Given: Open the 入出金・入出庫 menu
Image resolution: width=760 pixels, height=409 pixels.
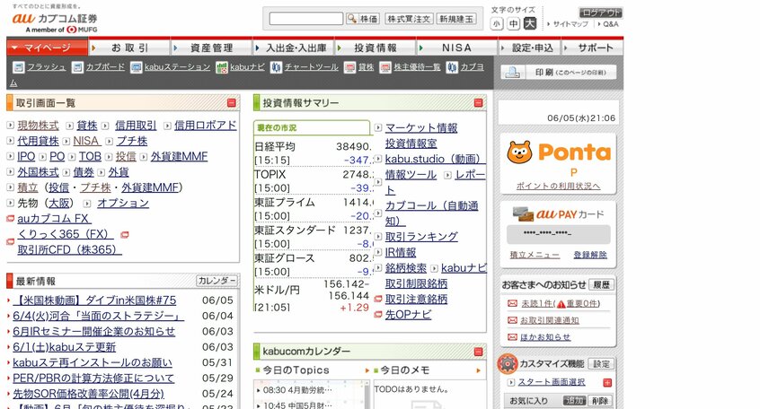Looking at the screenshot, I should point(293,48).
